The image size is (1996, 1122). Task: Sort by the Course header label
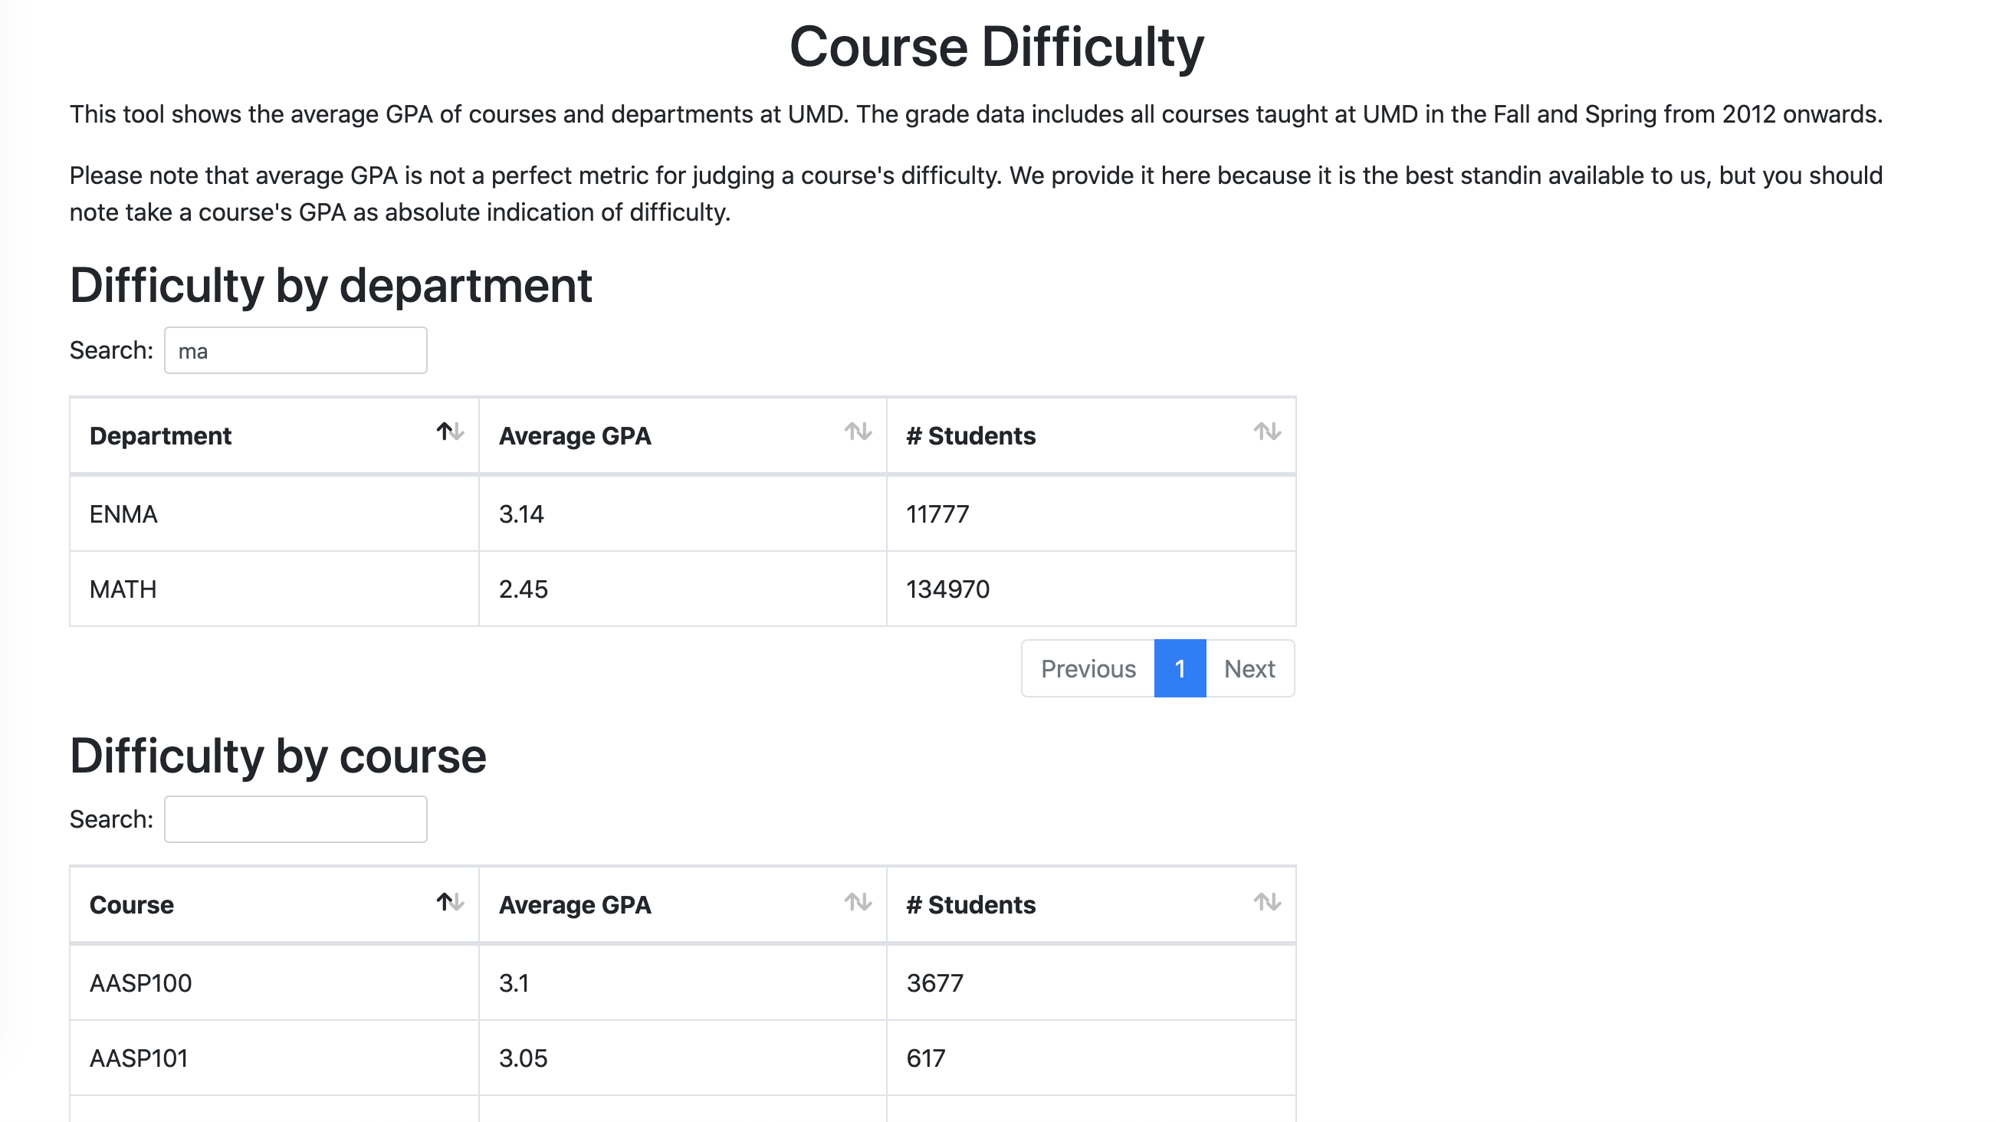click(x=132, y=905)
